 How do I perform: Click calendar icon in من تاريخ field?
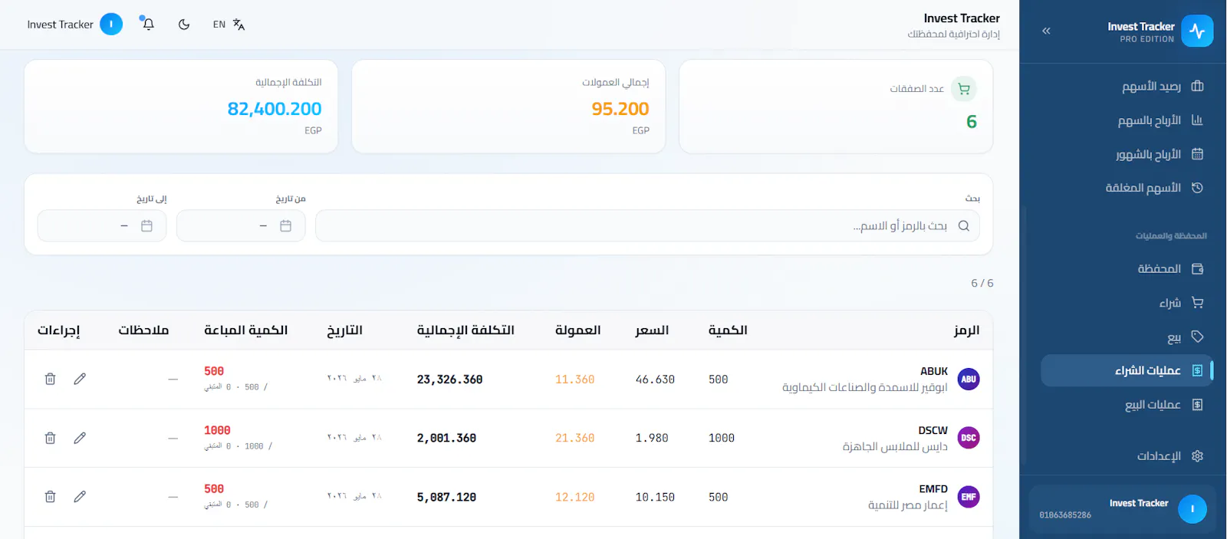click(285, 226)
